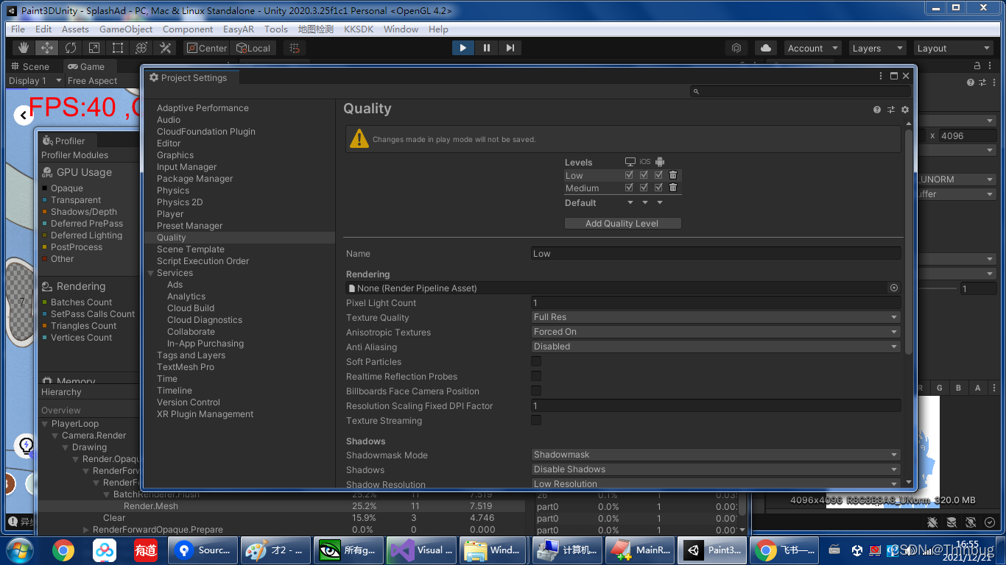Enable Billboards Face Camera Position checkbox

point(536,391)
